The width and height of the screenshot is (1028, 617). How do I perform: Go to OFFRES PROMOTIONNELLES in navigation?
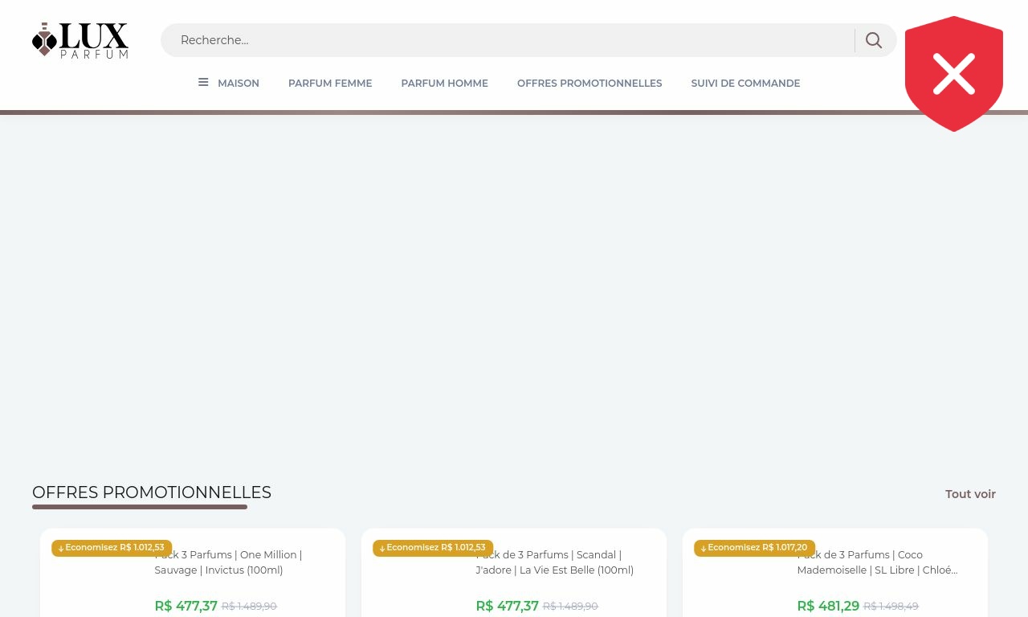coord(589,84)
